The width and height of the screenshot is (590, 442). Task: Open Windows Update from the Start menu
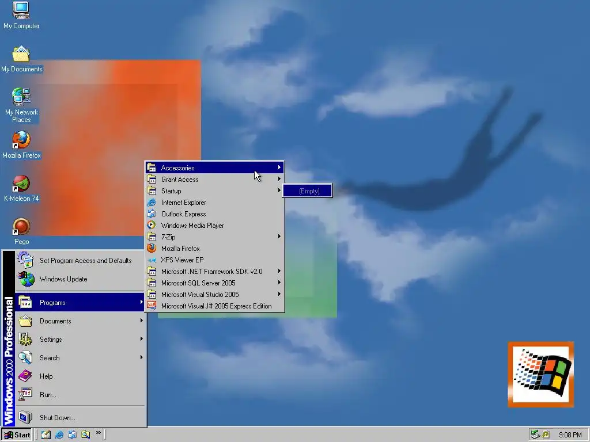point(80,279)
